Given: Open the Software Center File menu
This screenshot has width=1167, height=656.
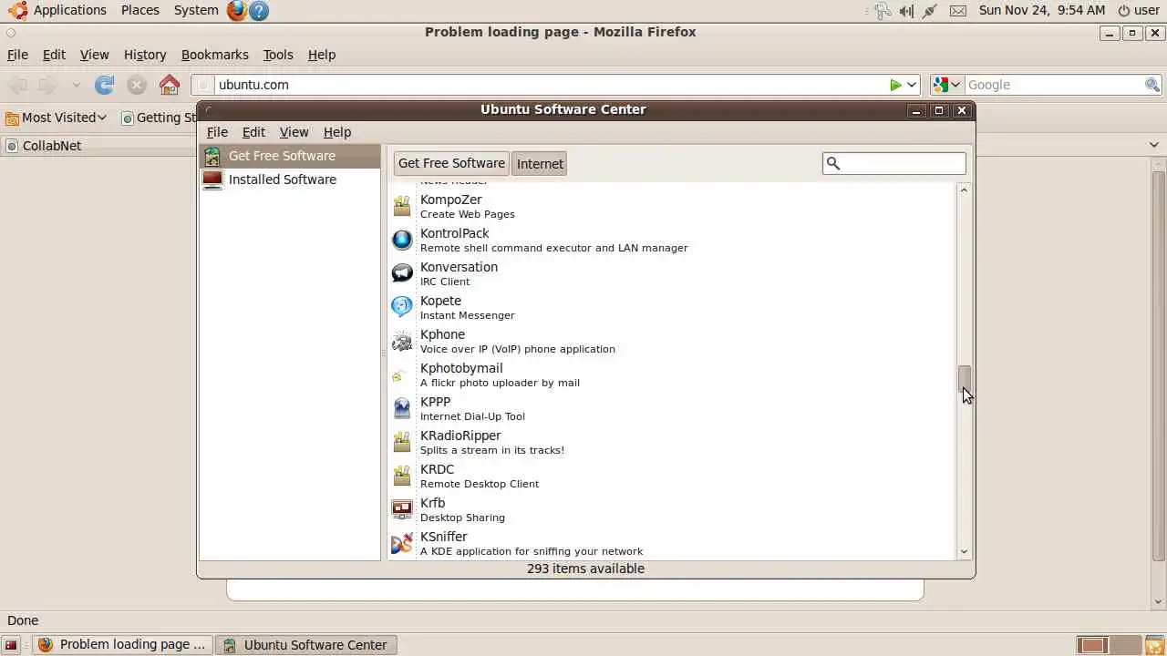Looking at the screenshot, I should pos(217,132).
